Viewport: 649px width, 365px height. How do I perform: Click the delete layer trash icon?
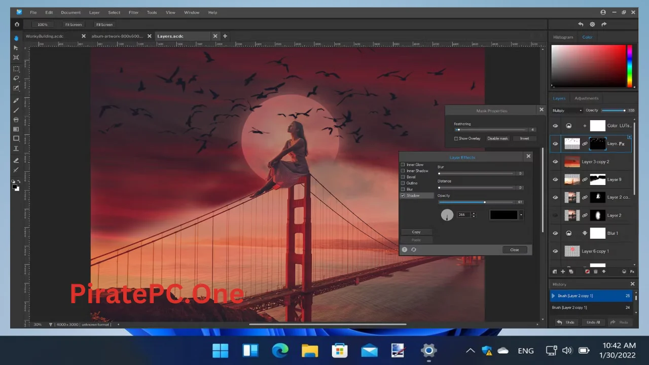596,272
